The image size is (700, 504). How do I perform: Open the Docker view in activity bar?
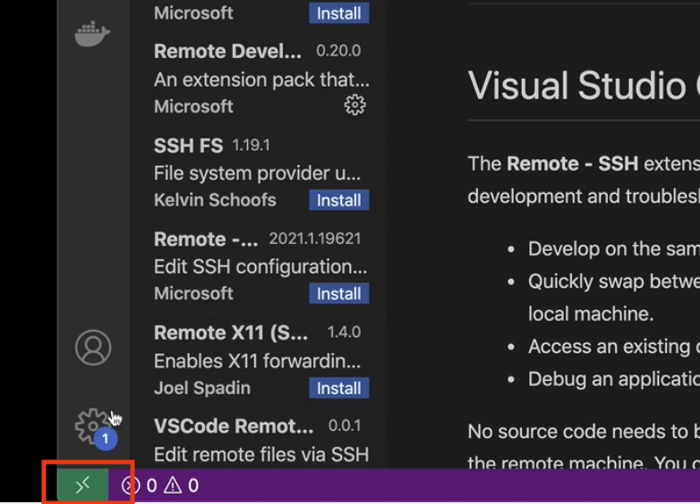tap(92, 33)
